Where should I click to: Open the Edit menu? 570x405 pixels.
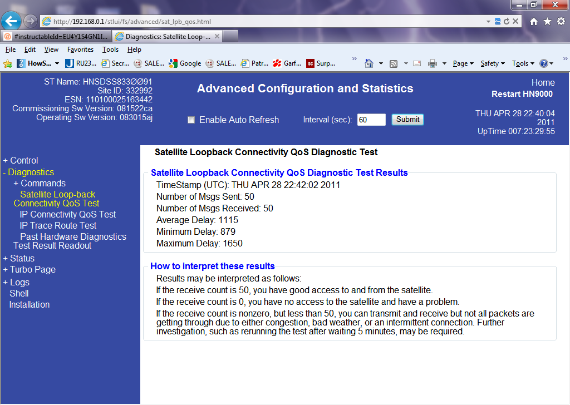[x=30, y=50]
